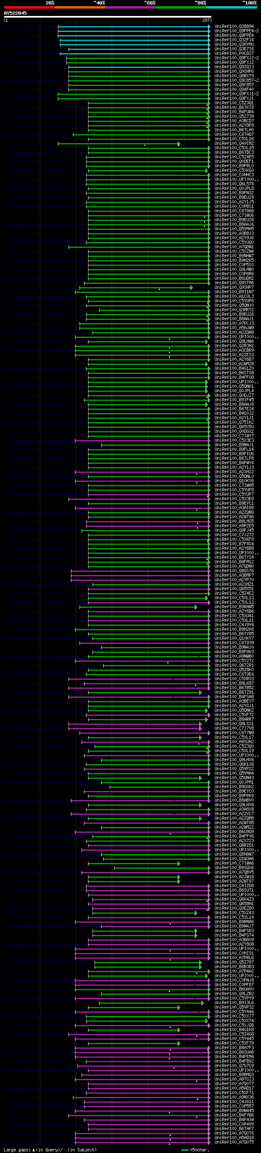Click UniRef100_B8LMG5 in the hit list
This screenshot has width=261, height=1153.
coord(234,521)
